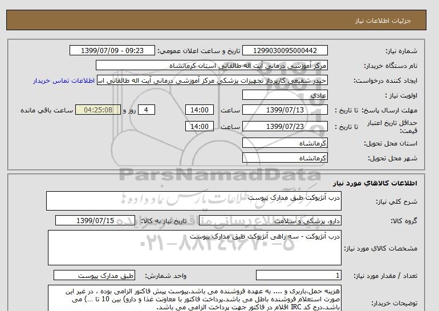Click the counting unit field طبق مدارک پیوست
Viewport: 439px width, 311px height.
(x=94, y=276)
